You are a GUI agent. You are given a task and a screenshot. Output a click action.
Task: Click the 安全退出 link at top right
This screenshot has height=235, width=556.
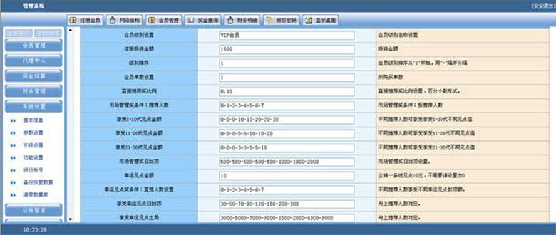[x=543, y=6]
